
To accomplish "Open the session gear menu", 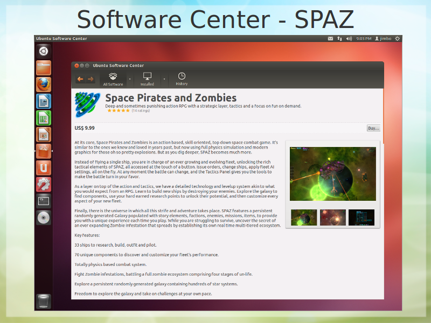I will point(398,39).
